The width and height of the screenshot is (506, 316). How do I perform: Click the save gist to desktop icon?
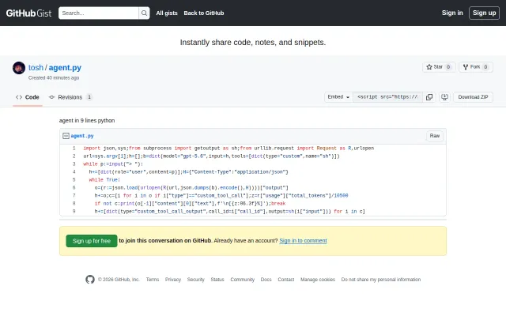click(x=444, y=97)
